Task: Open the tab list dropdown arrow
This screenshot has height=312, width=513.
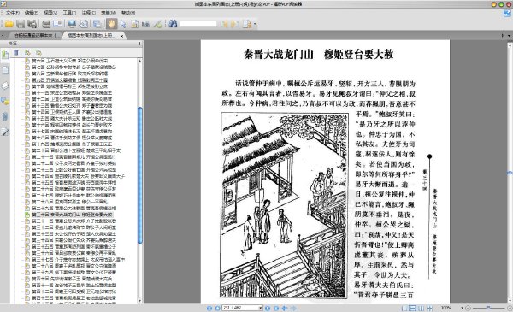Action: click(x=510, y=35)
